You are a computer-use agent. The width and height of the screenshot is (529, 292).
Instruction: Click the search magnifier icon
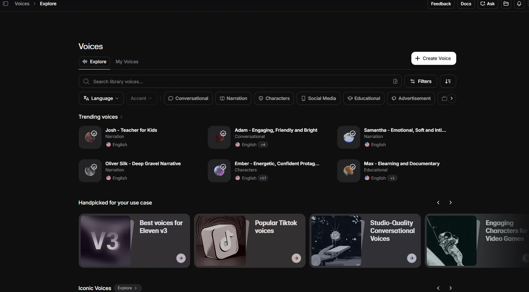point(86,81)
